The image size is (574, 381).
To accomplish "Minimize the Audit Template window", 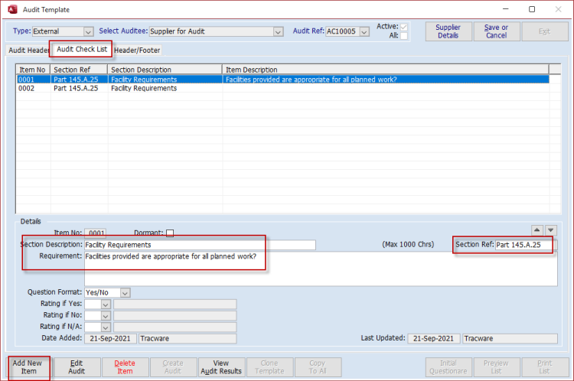I will tap(506, 9).
